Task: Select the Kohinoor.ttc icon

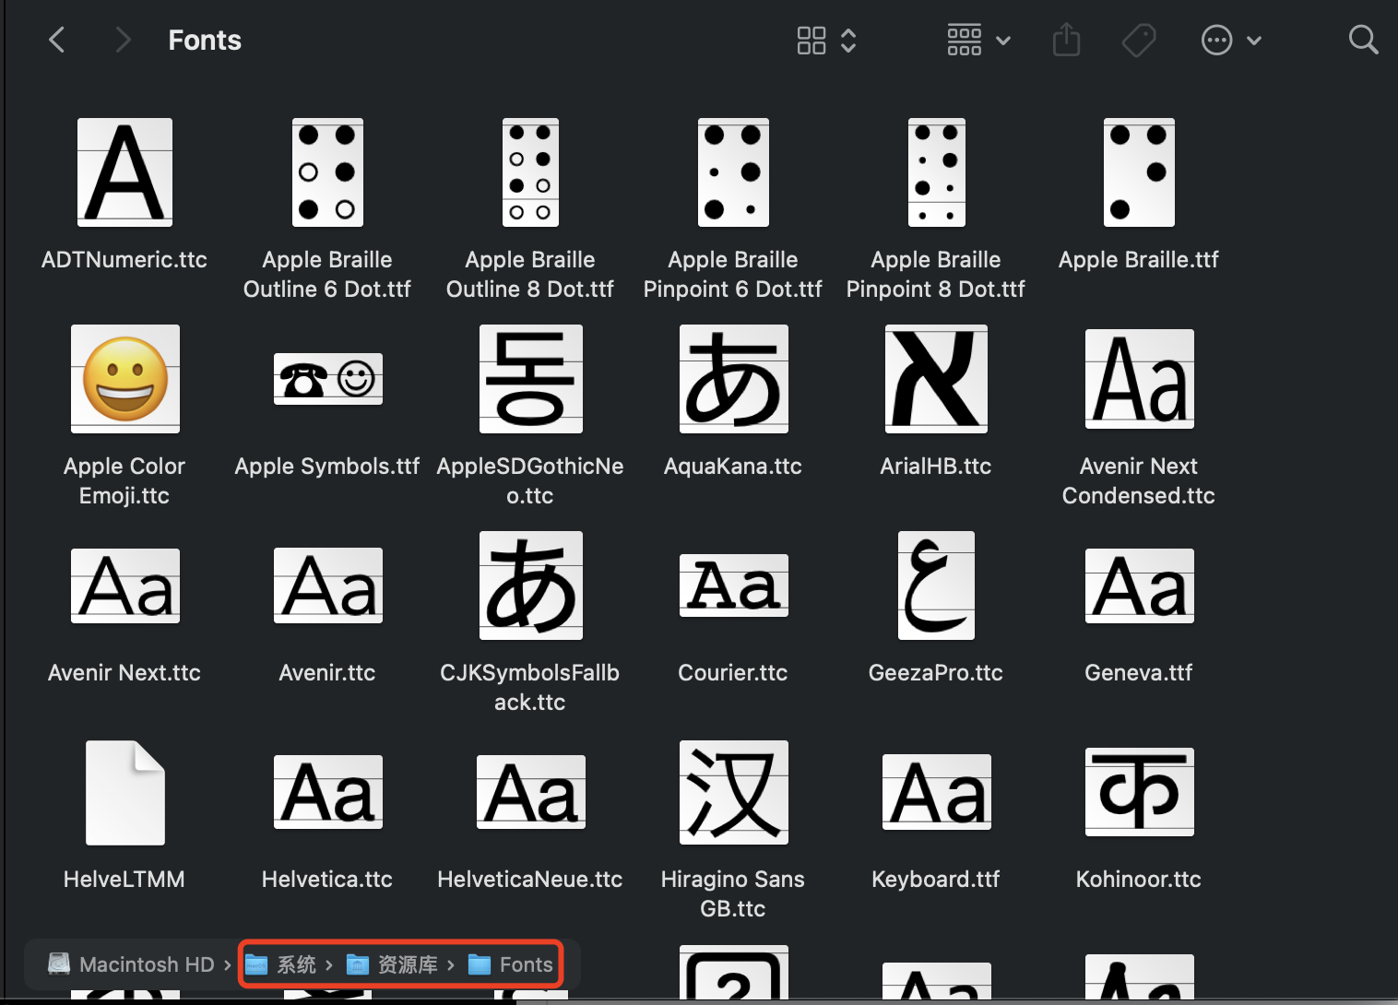Action: tap(1139, 792)
